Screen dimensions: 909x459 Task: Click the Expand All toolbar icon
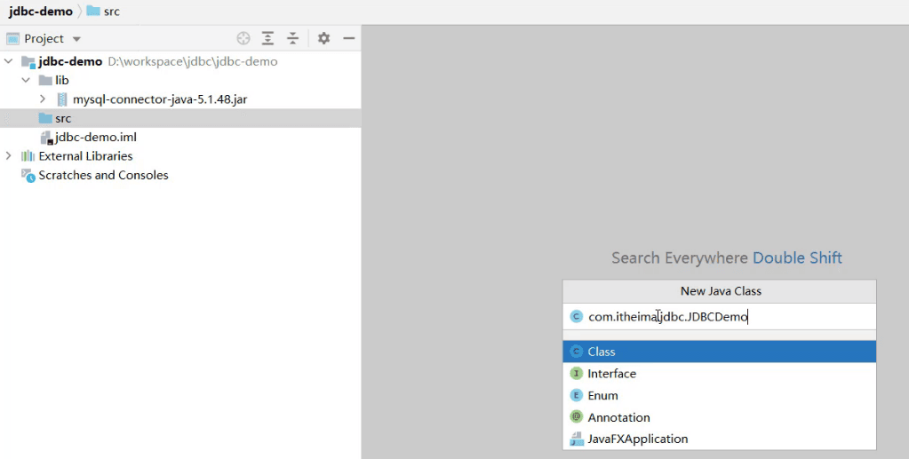(268, 38)
